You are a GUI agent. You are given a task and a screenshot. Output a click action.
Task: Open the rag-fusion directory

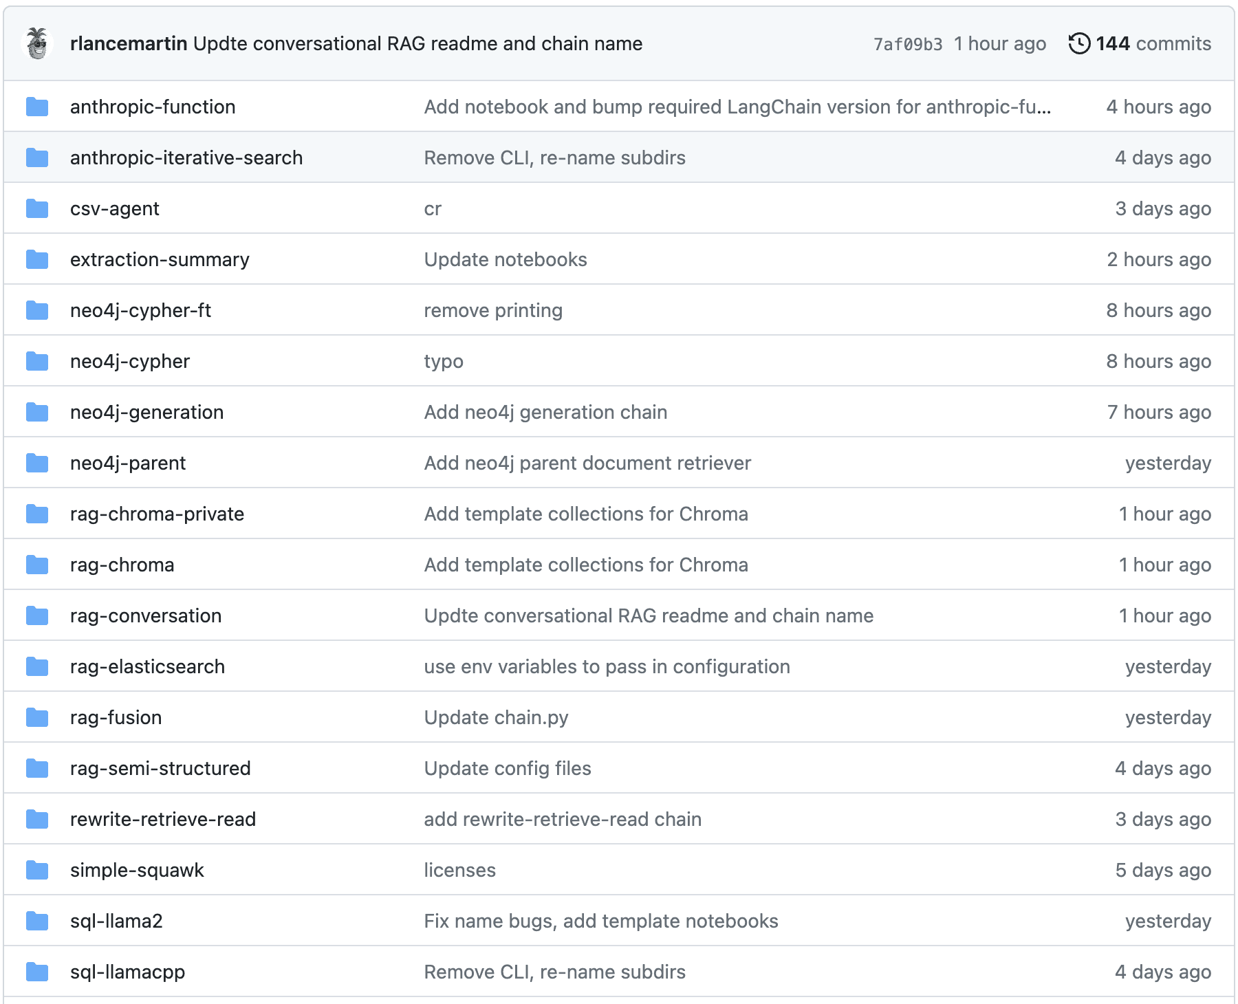pyautogui.click(x=116, y=717)
